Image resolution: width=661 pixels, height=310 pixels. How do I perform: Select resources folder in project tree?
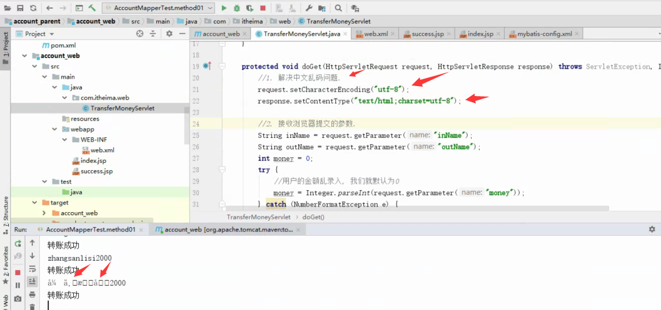[80, 119]
